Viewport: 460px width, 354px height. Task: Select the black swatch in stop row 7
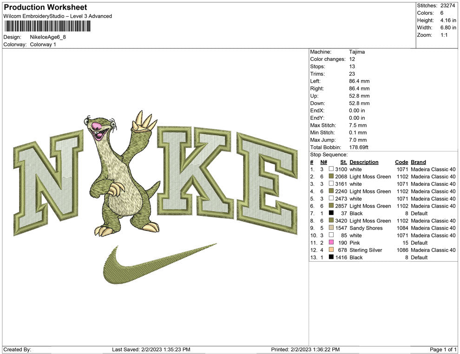(331, 213)
